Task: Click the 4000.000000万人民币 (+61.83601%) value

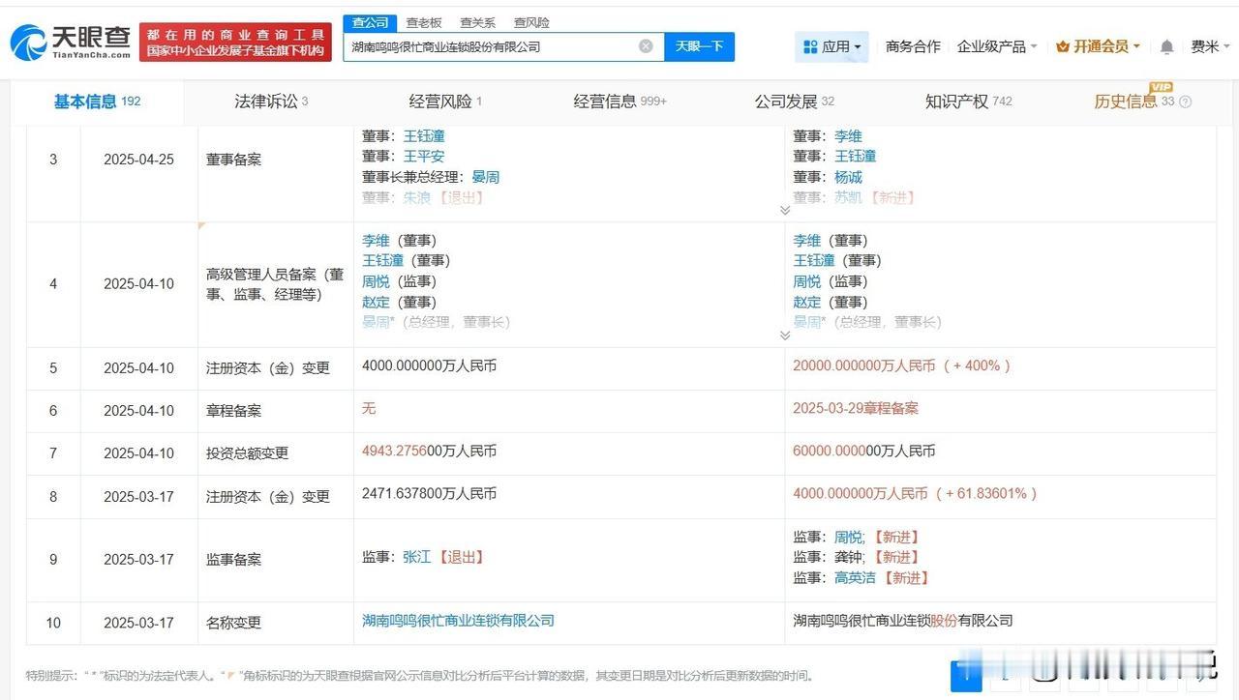Action: tap(916, 493)
